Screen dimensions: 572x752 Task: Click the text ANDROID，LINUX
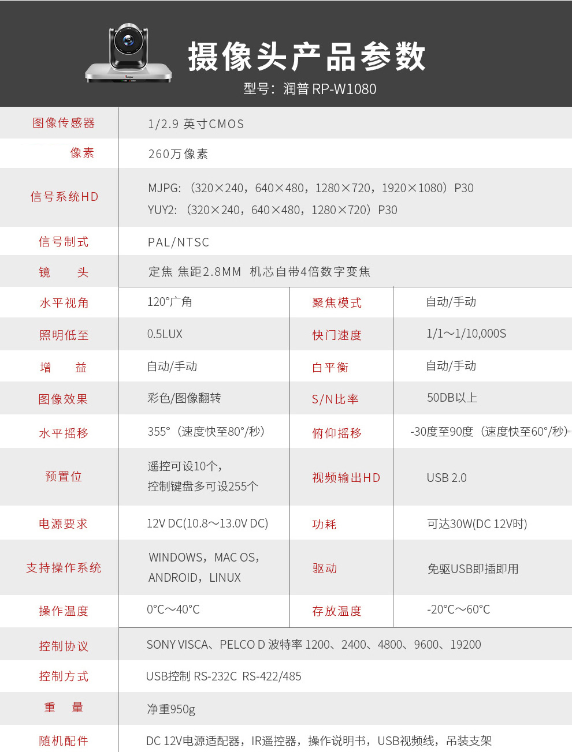[x=195, y=578]
